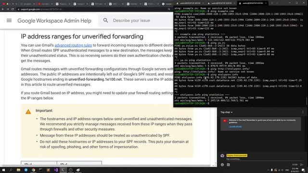Add a new terminal tab with plus button

pyautogui.click(x=272, y=3)
